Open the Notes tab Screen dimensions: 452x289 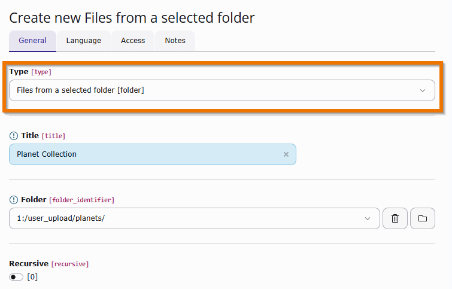pyautogui.click(x=175, y=41)
